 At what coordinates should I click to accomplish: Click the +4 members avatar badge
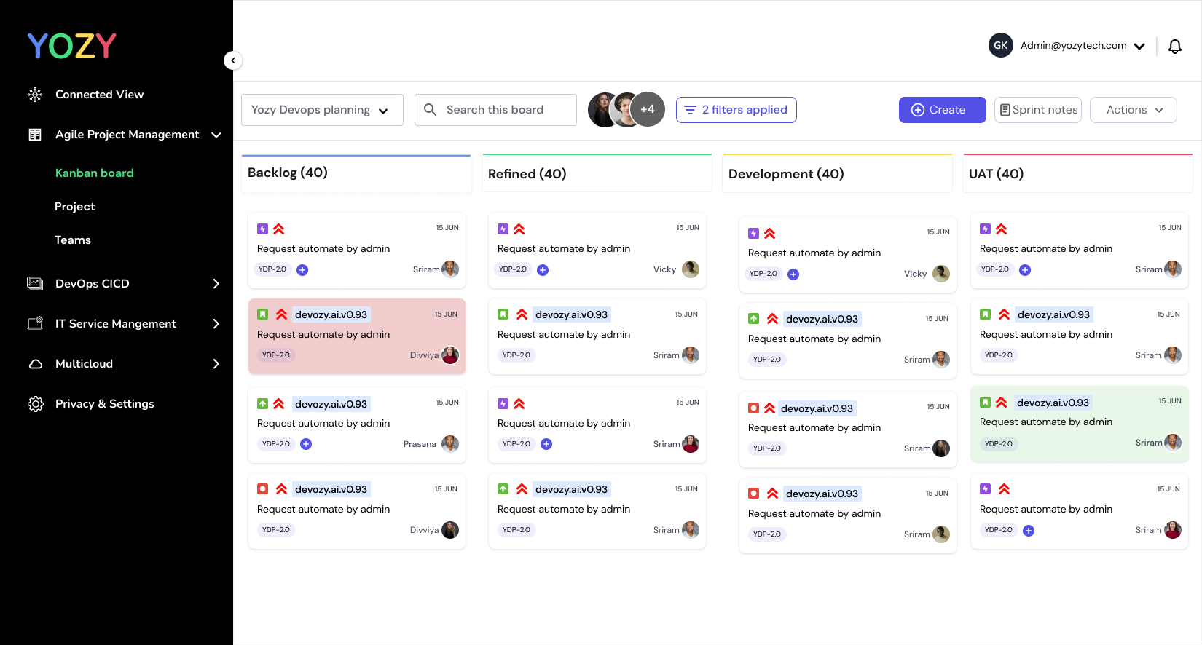pyautogui.click(x=648, y=110)
